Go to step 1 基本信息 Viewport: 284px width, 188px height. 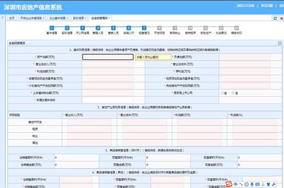(x=52, y=30)
